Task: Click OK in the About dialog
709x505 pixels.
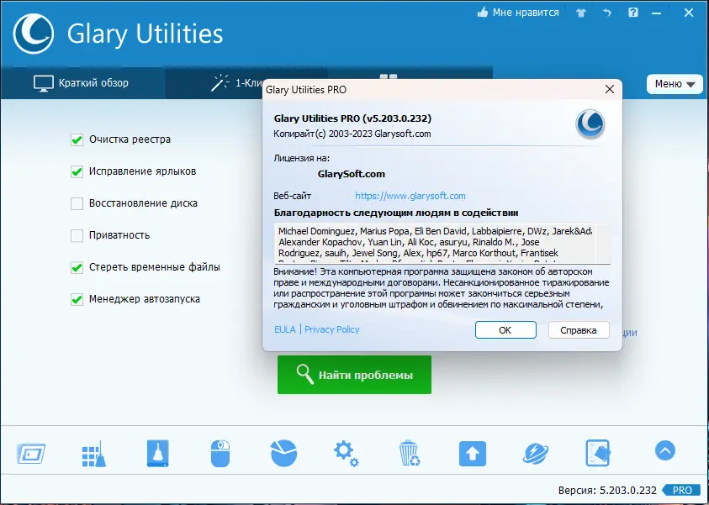Action: pyautogui.click(x=505, y=330)
